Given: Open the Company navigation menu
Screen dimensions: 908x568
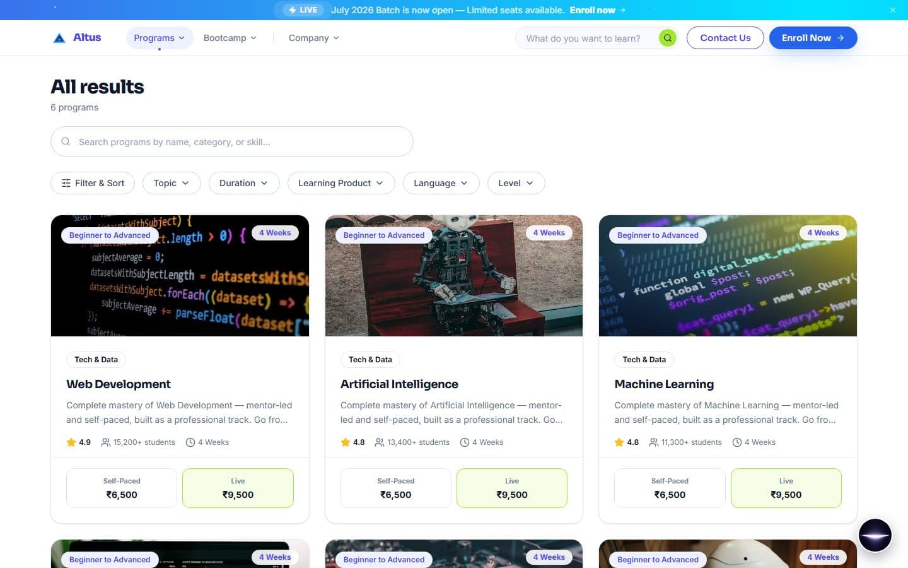Looking at the screenshot, I should [314, 38].
